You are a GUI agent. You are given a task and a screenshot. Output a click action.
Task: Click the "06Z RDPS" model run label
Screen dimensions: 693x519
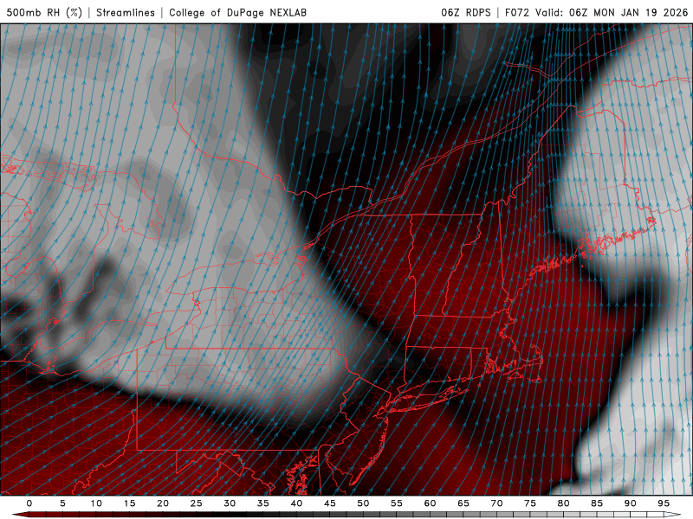[x=466, y=12]
